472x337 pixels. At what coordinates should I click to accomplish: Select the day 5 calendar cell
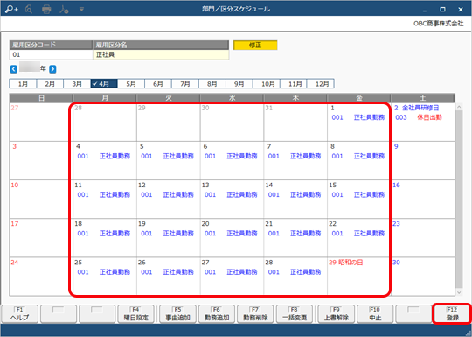coord(169,161)
